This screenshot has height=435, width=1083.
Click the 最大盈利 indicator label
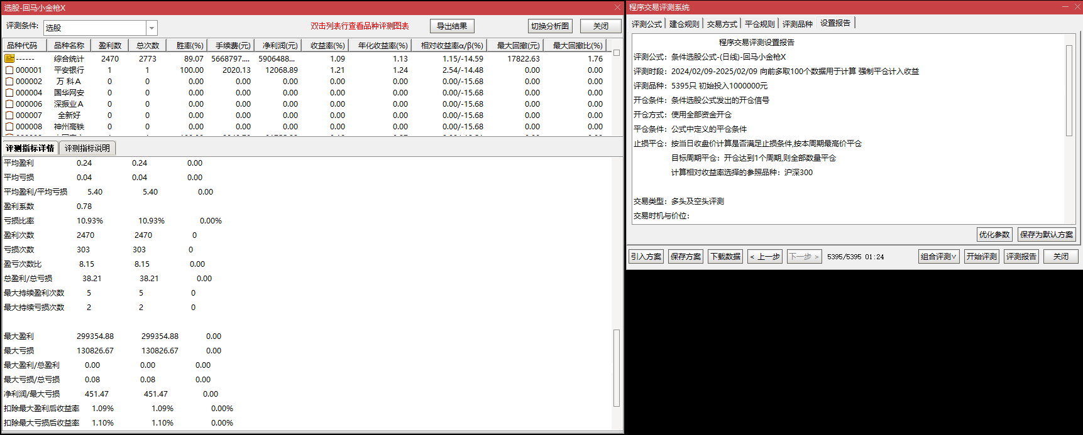(x=19, y=336)
